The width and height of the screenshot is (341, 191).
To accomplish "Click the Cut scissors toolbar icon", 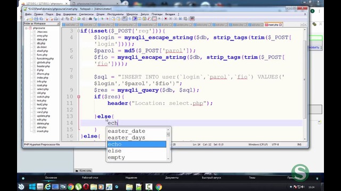I will point(62,19).
